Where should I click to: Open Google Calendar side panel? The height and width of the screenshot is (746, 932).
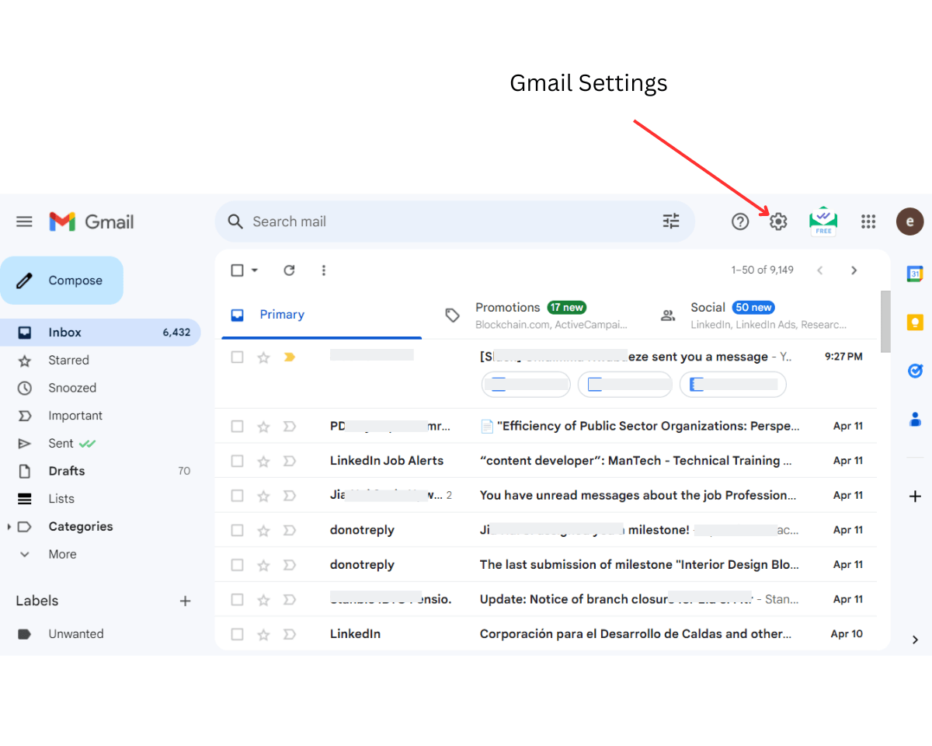(x=915, y=274)
